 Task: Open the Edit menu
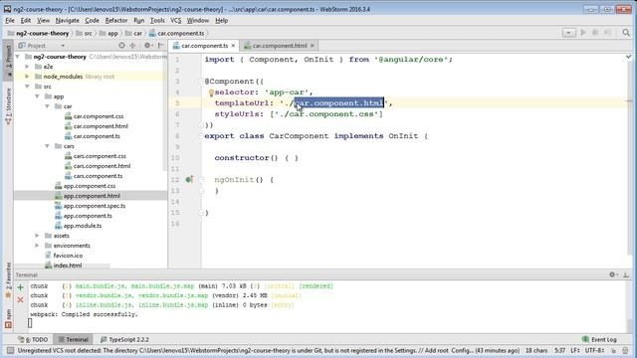(26, 20)
